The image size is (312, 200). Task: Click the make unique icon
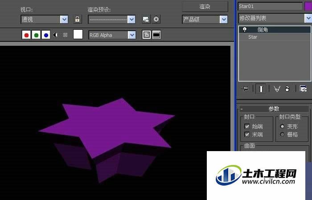[277, 89]
